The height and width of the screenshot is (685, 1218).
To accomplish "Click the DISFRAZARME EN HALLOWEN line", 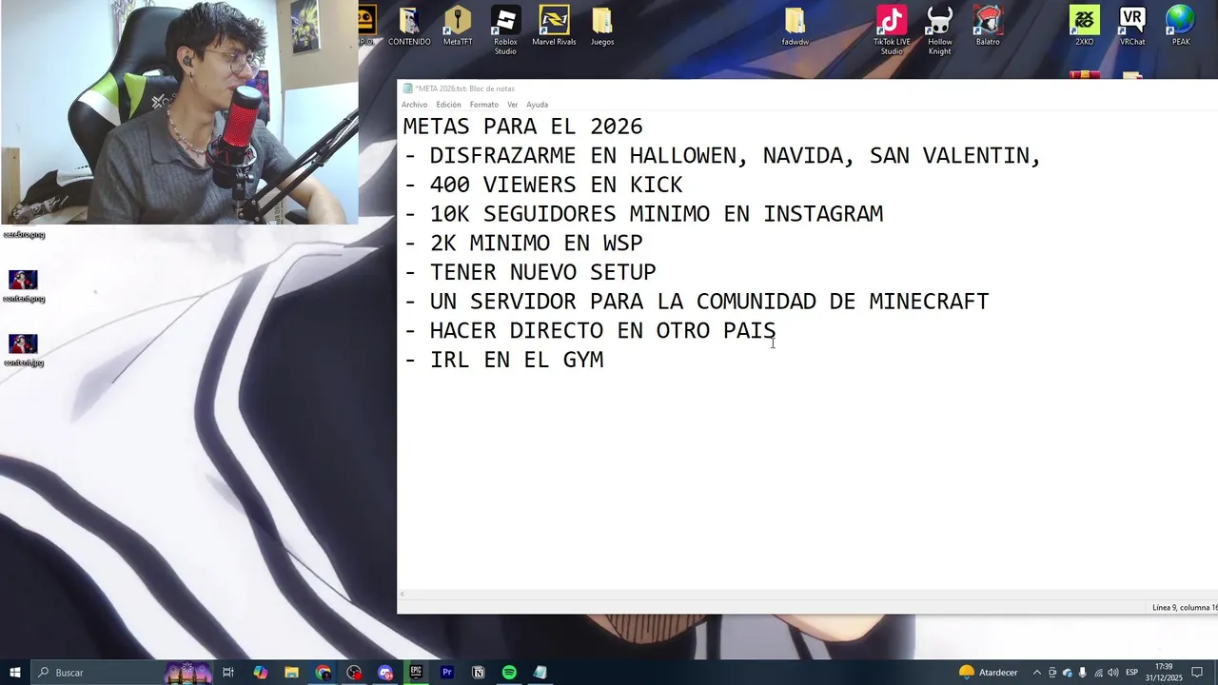I will click(x=723, y=155).
